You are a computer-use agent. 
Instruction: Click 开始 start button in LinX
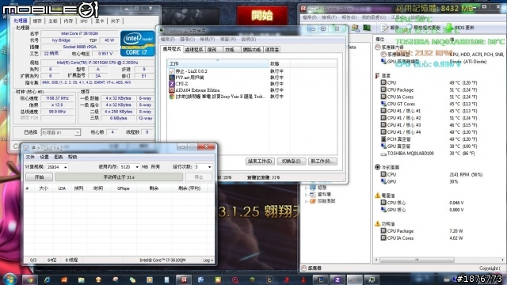(39, 177)
